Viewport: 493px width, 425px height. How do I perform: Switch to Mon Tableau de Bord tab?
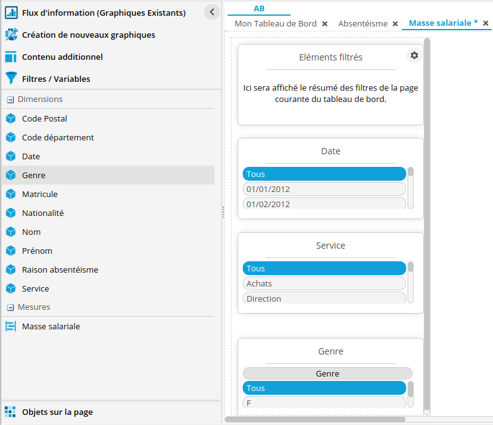(x=275, y=23)
